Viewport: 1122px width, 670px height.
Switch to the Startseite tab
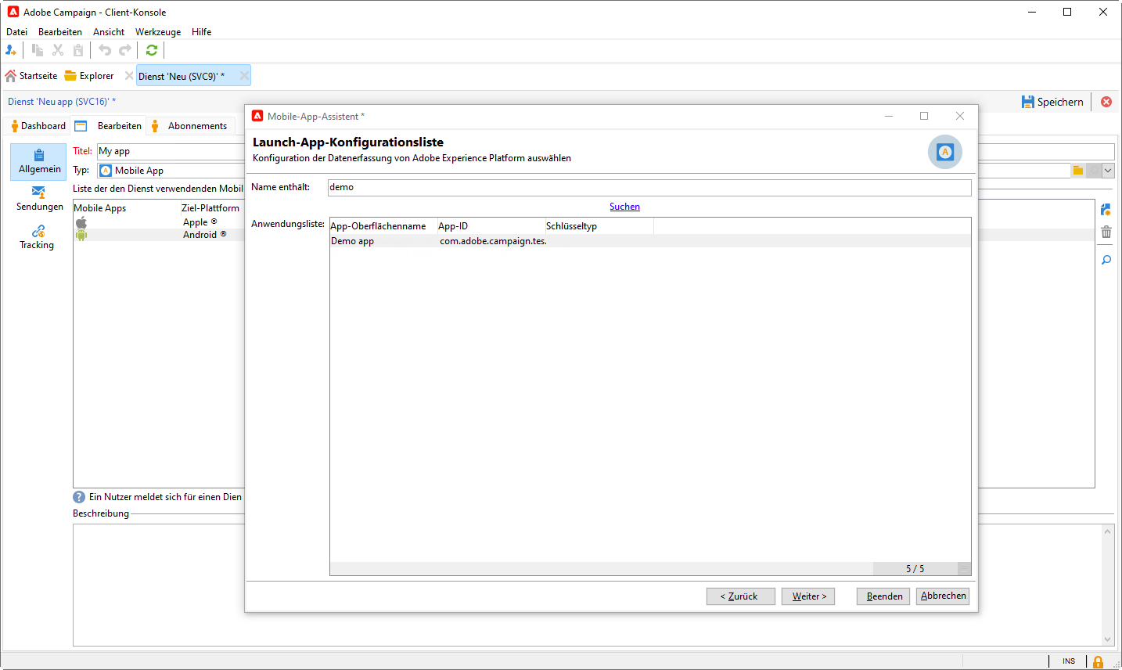click(x=31, y=76)
